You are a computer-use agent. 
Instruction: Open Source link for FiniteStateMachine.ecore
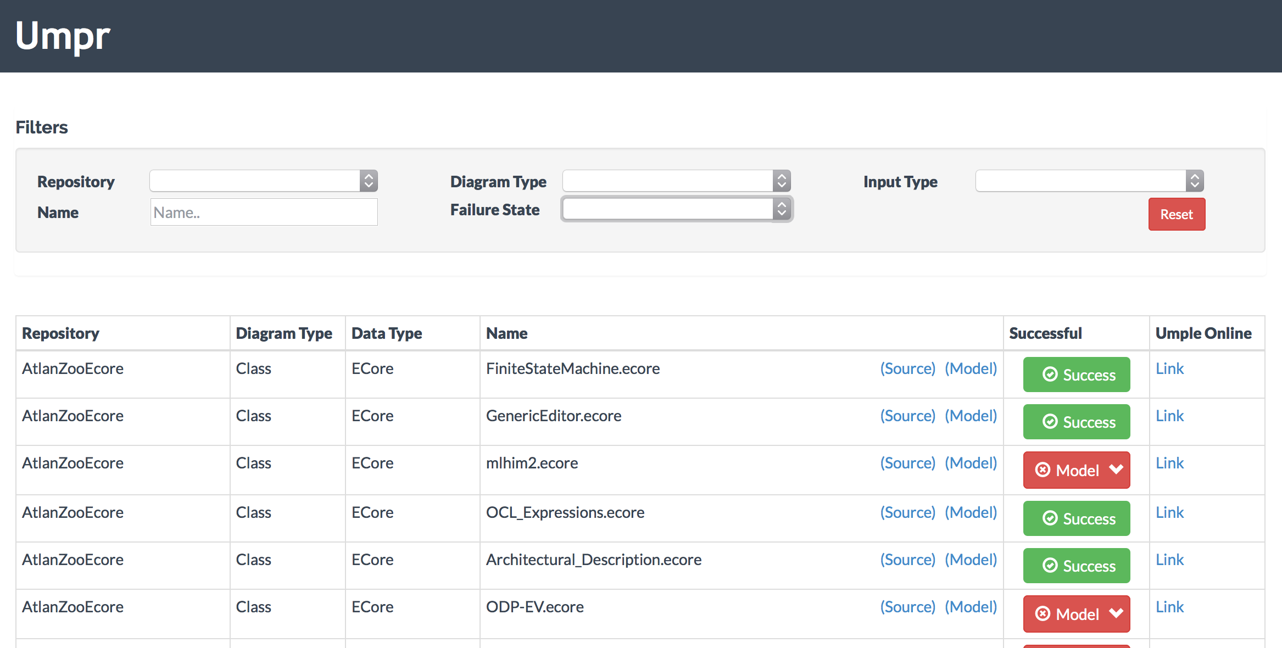pos(907,368)
